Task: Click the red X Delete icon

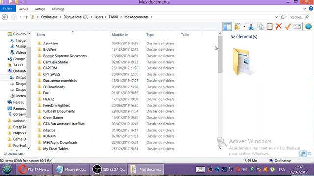Action: pyautogui.click(x=279, y=26)
